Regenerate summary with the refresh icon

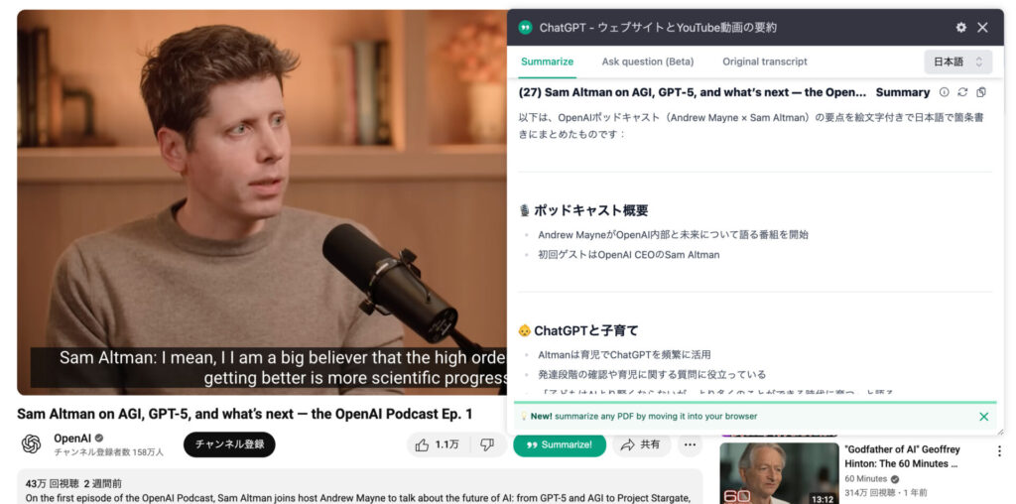coord(962,92)
